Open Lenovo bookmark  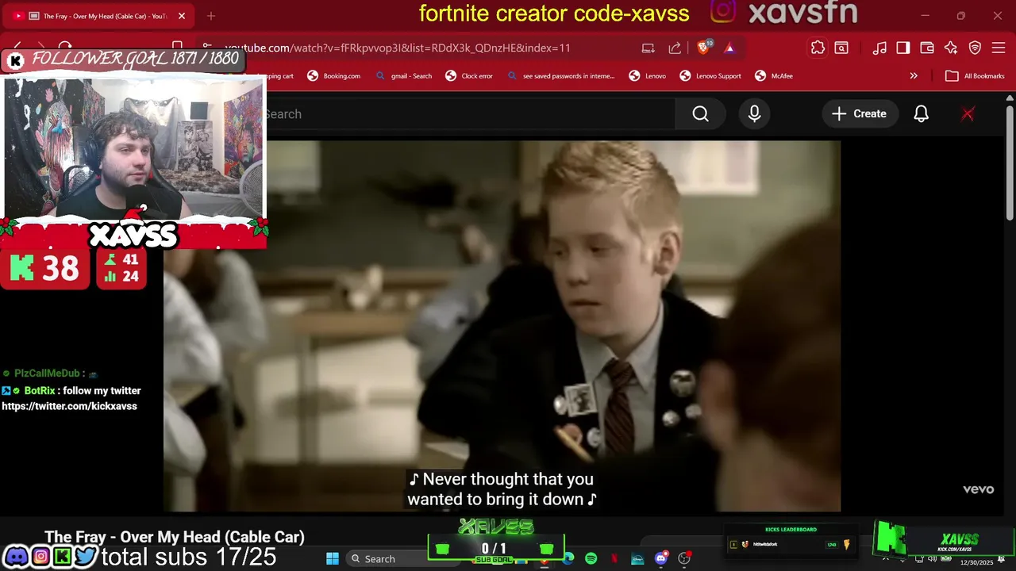(x=647, y=76)
